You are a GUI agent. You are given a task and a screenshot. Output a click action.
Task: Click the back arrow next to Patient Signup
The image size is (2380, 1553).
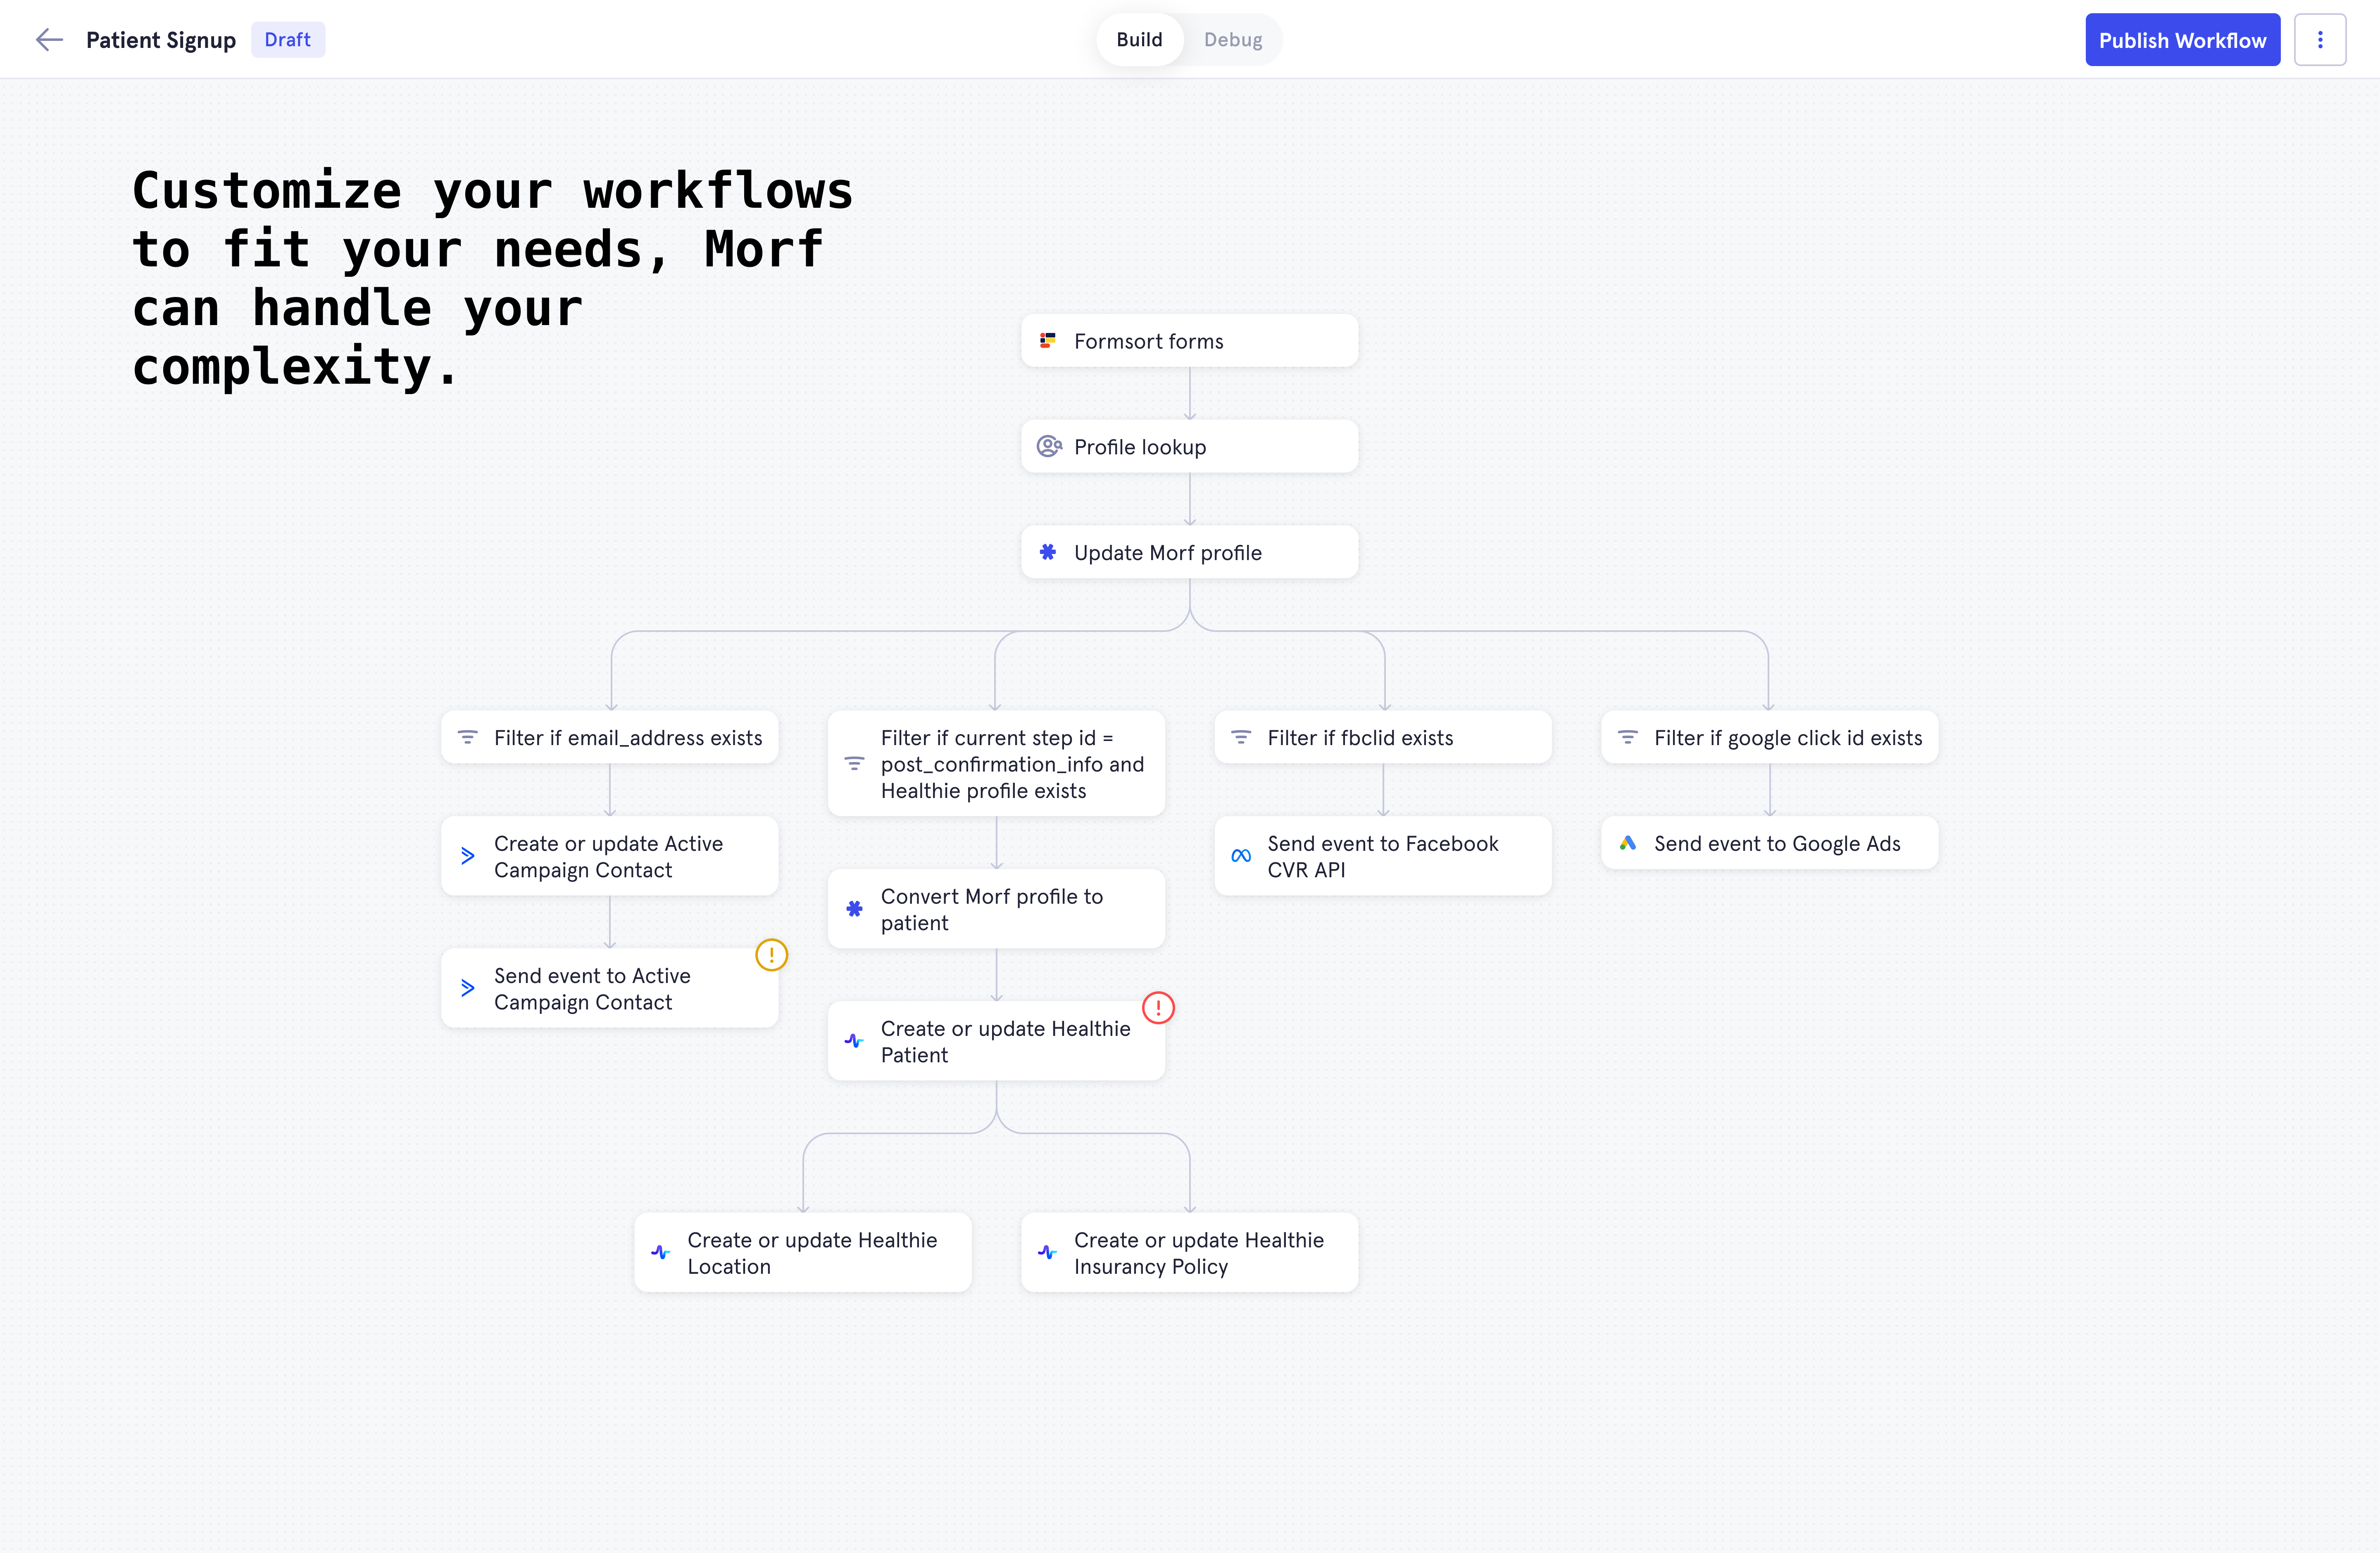point(49,40)
